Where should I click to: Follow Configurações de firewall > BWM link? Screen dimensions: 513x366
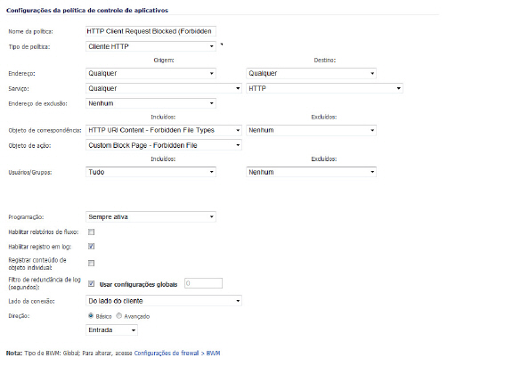(177, 354)
